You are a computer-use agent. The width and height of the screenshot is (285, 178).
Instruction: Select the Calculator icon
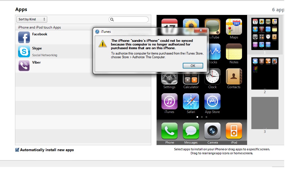[191, 79]
